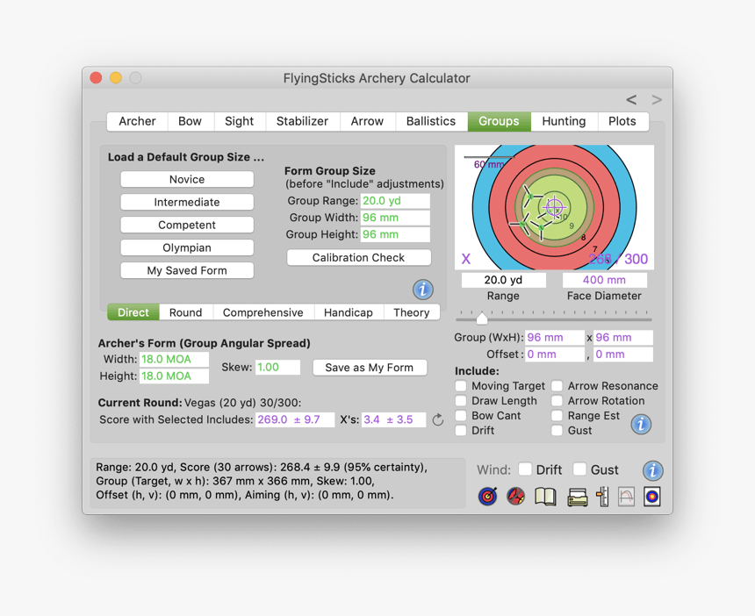The image size is (755, 616).
Task: Check the Arrow Rotation option
Action: click(x=557, y=400)
